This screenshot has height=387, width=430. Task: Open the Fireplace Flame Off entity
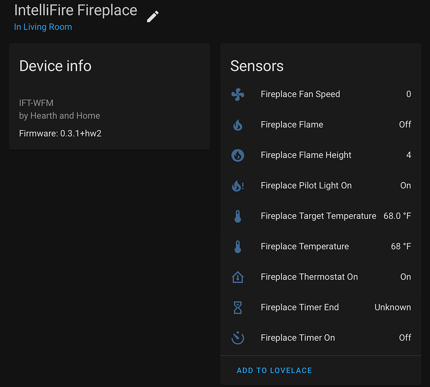coord(405,125)
